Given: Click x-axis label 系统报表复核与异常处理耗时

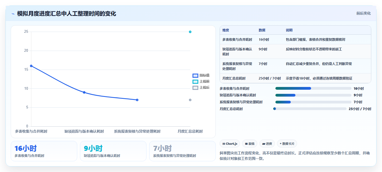Looking at the screenshot, I should click(137, 132).
